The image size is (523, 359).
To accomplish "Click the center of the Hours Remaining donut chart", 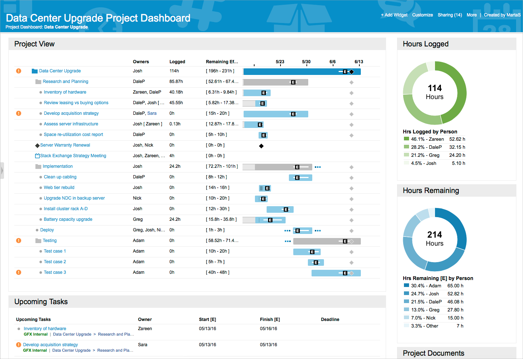I will coord(435,239).
